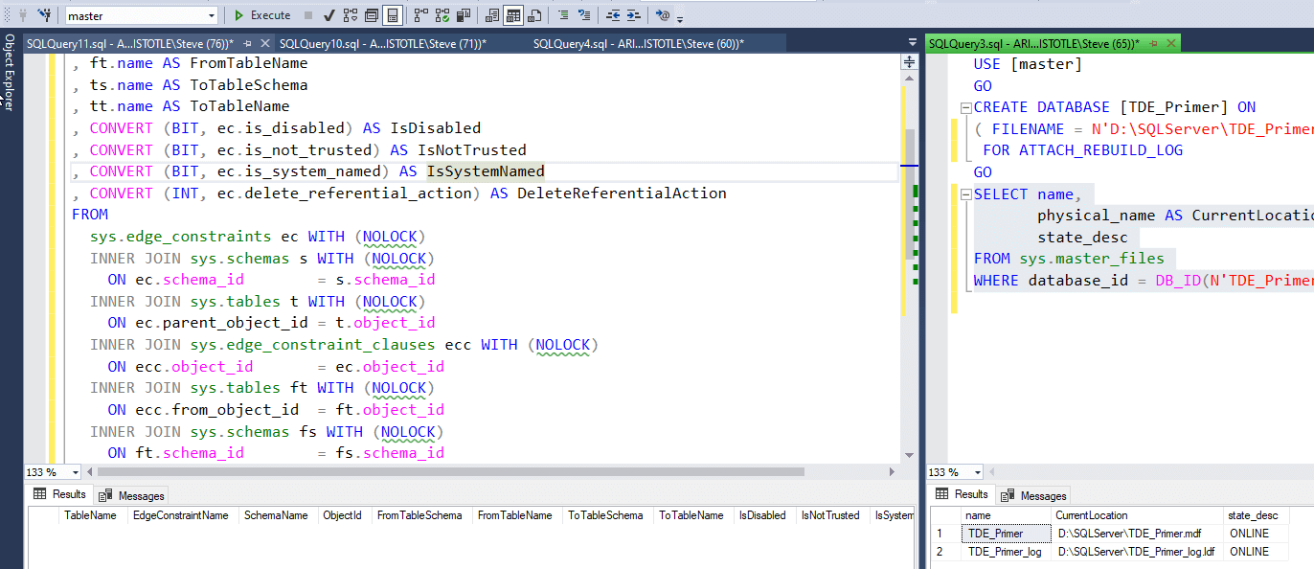
Task: Click the Increase Indent icon
Action: coord(633,15)
